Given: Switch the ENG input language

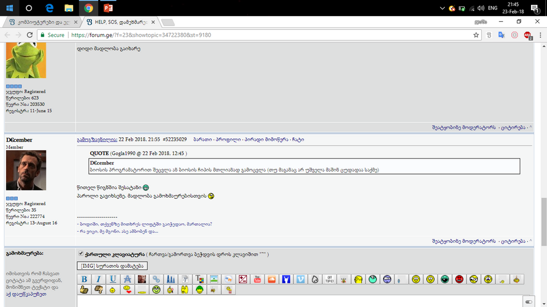Looking at the screenshot, I should tap(493, 8).
